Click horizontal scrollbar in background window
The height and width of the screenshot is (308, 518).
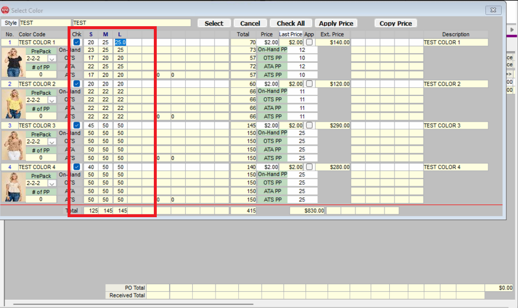click(x=133, y=304)
